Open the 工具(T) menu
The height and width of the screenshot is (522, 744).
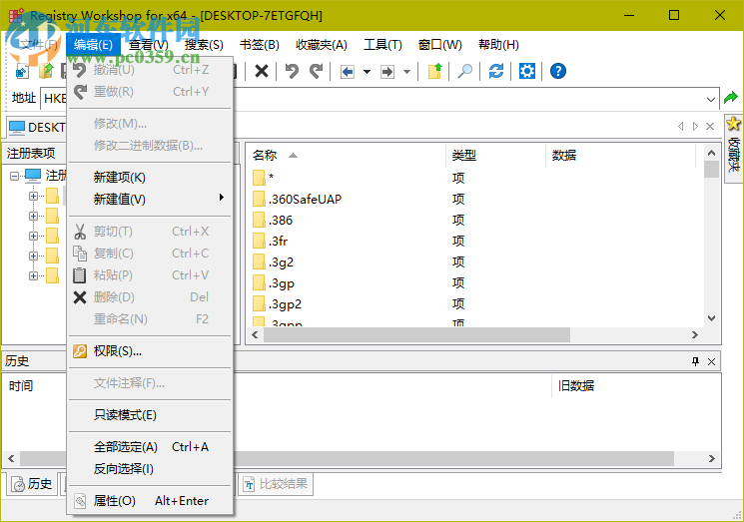pos(382,45)
